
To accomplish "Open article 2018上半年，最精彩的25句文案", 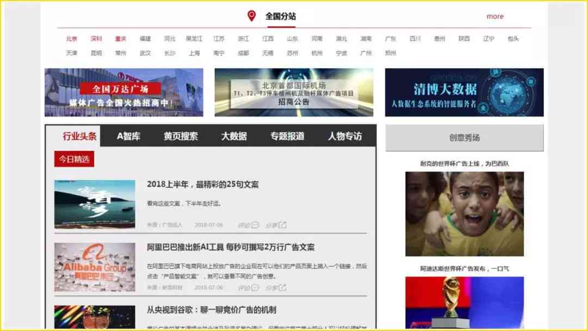I will point(203,185).
